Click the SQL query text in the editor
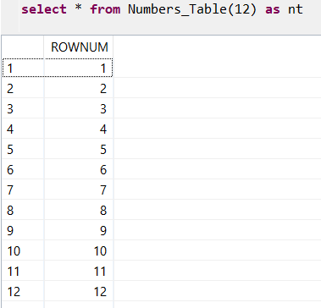321x308 pixels. tap(162, 9)
